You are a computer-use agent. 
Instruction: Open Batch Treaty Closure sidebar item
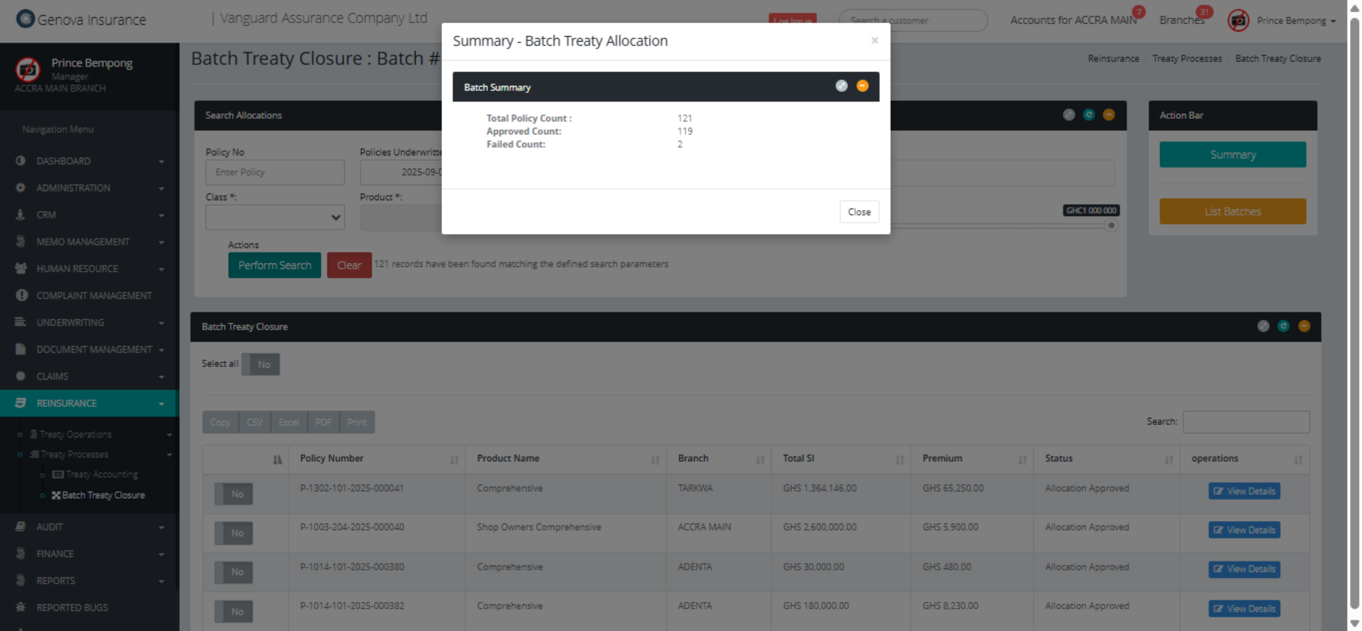102,495
